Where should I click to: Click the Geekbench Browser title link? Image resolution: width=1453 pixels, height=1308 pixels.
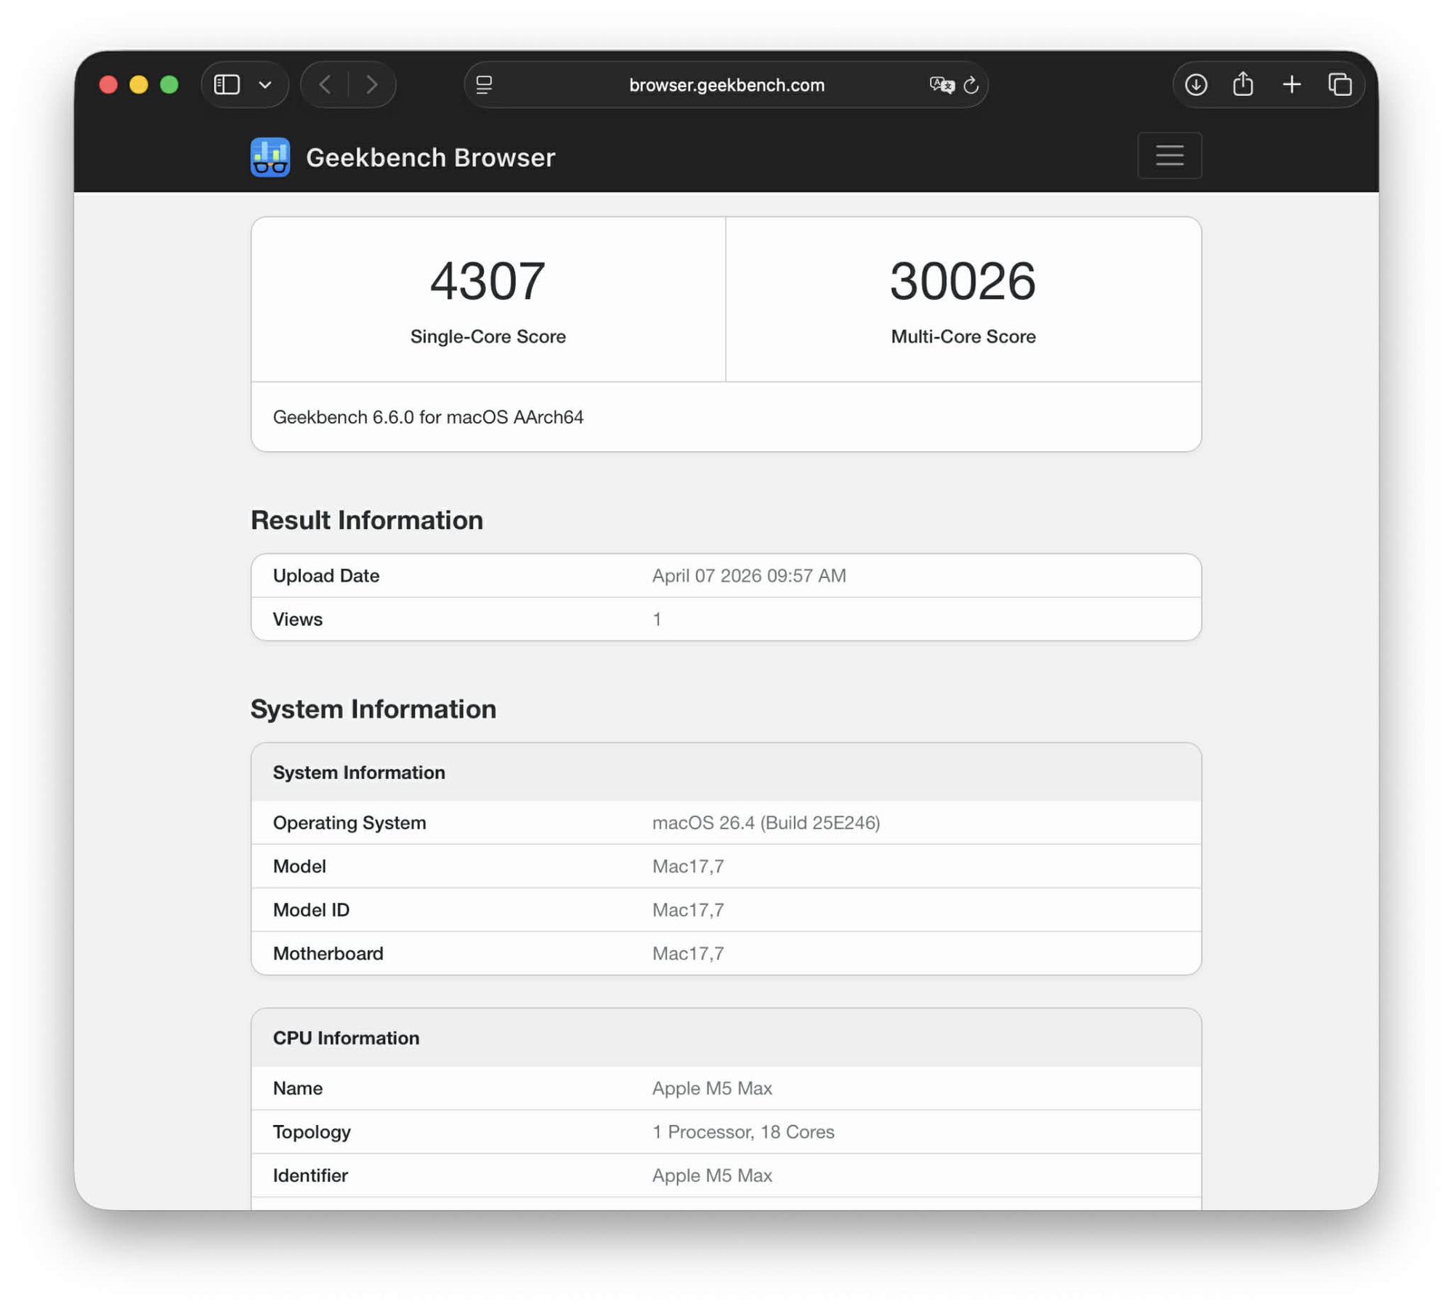(x=430, y=158)
